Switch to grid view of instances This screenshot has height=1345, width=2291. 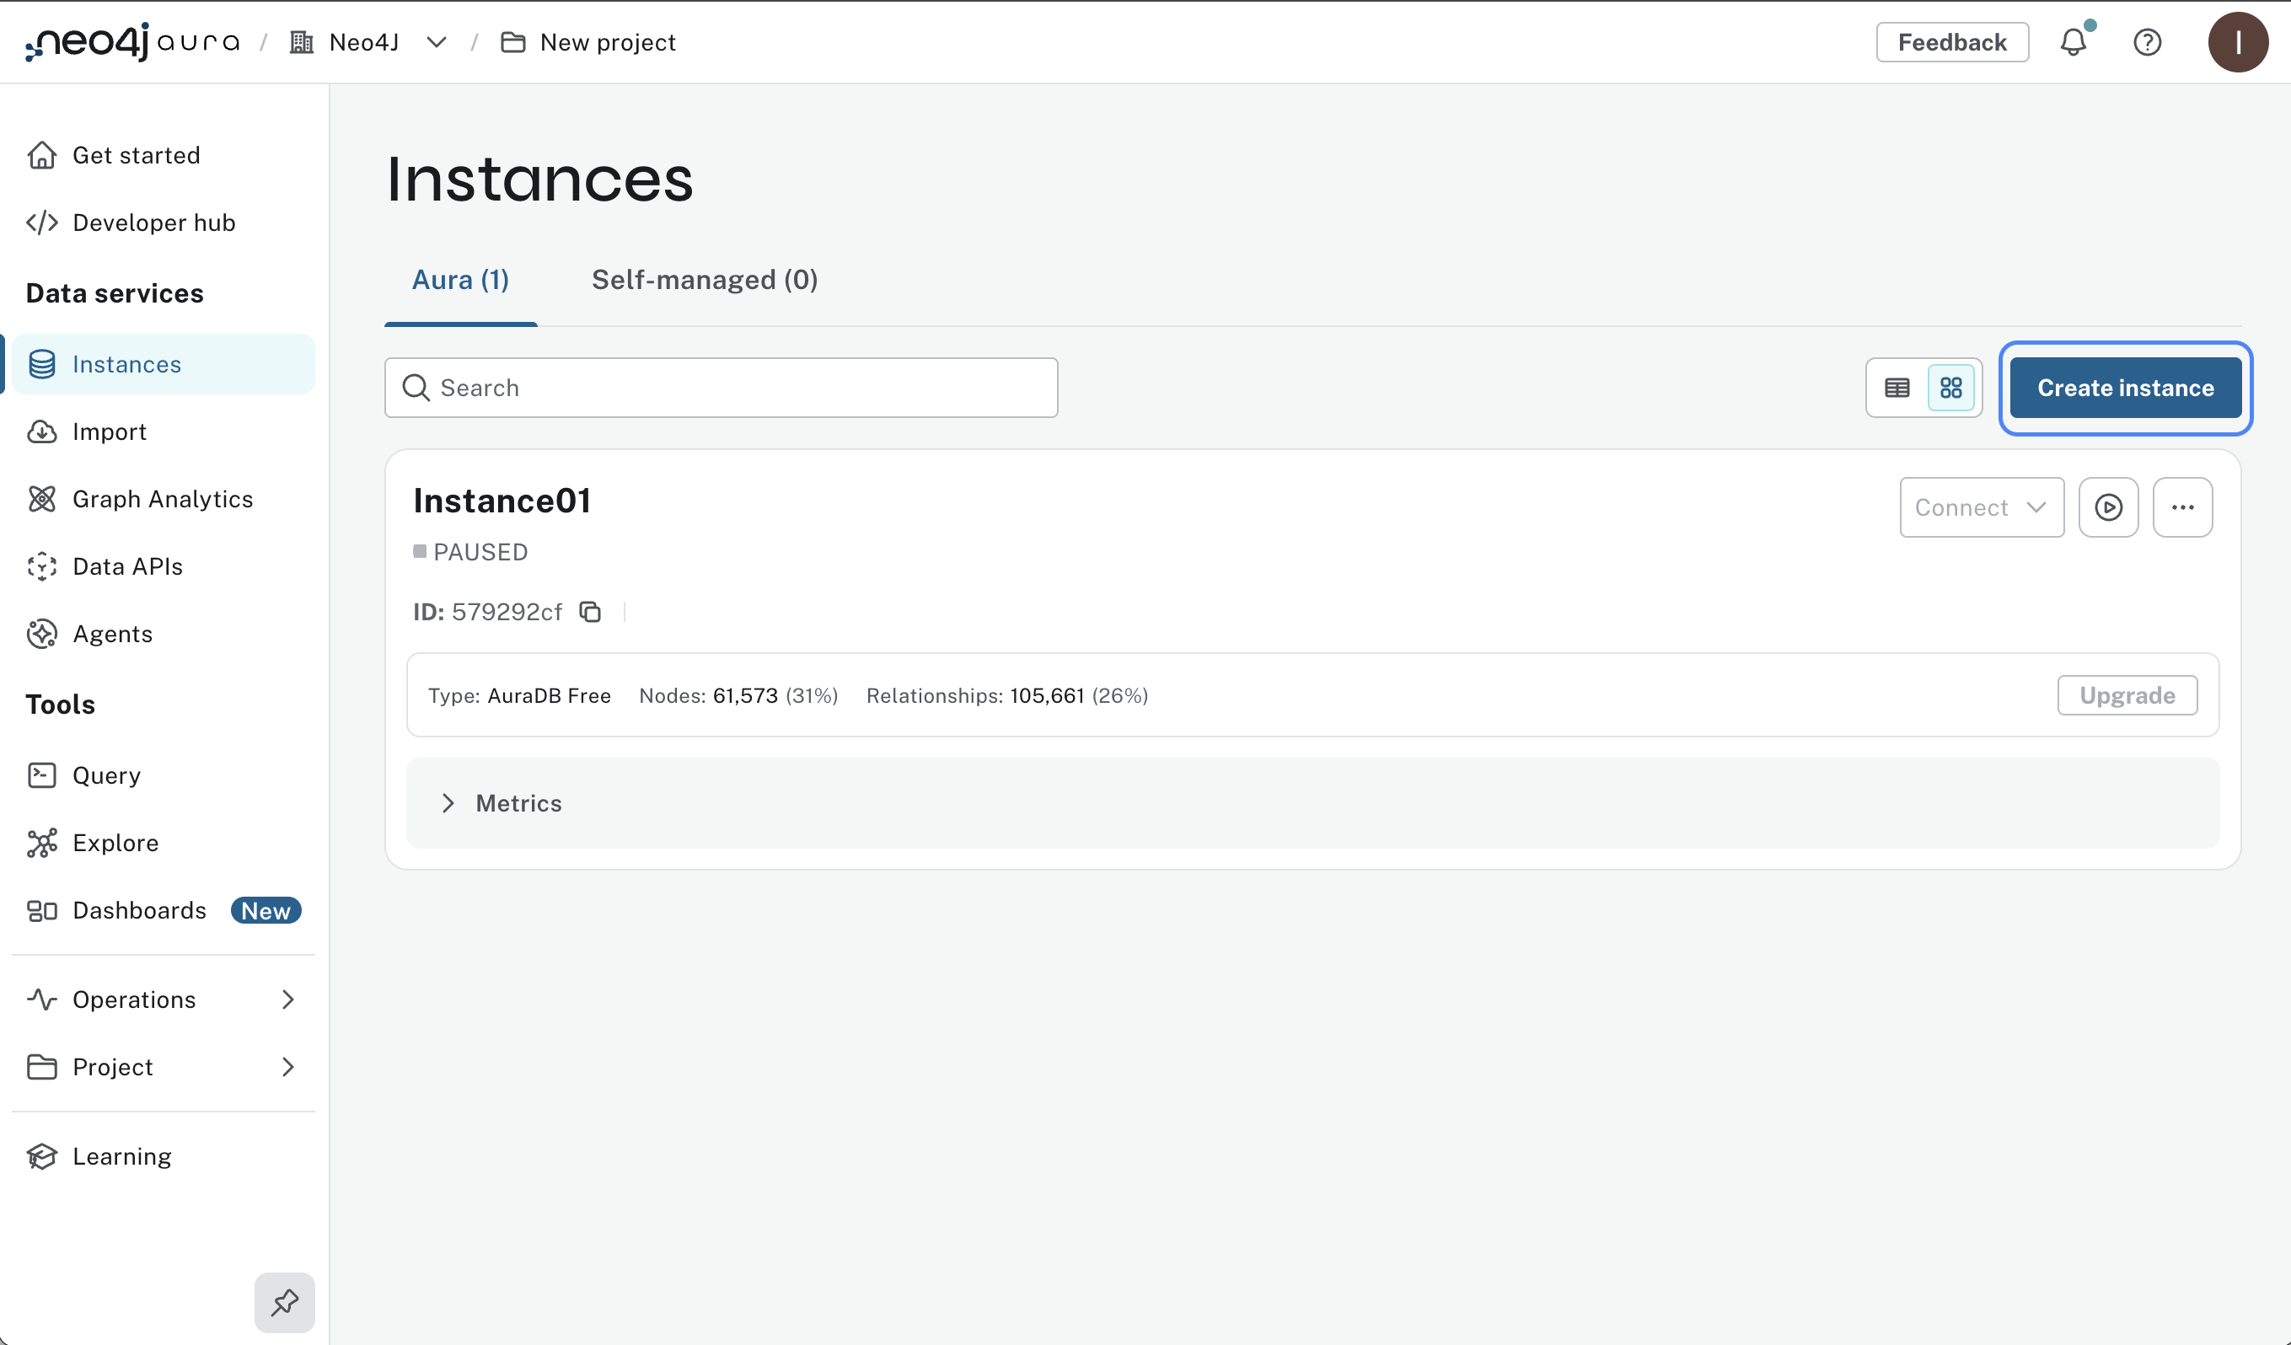click(x=1951, y=387)
